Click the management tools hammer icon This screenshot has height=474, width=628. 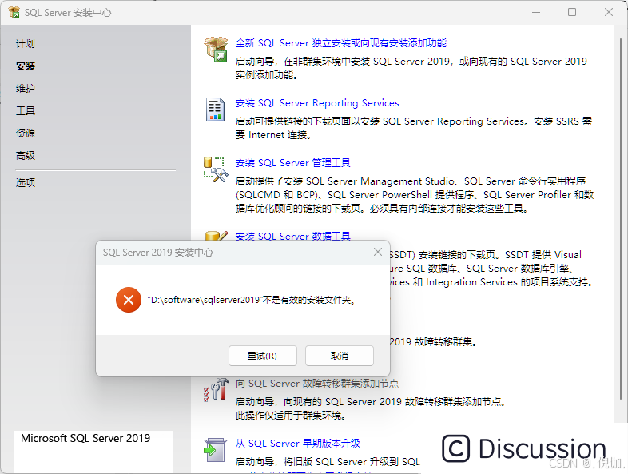[x=216, y=169]
